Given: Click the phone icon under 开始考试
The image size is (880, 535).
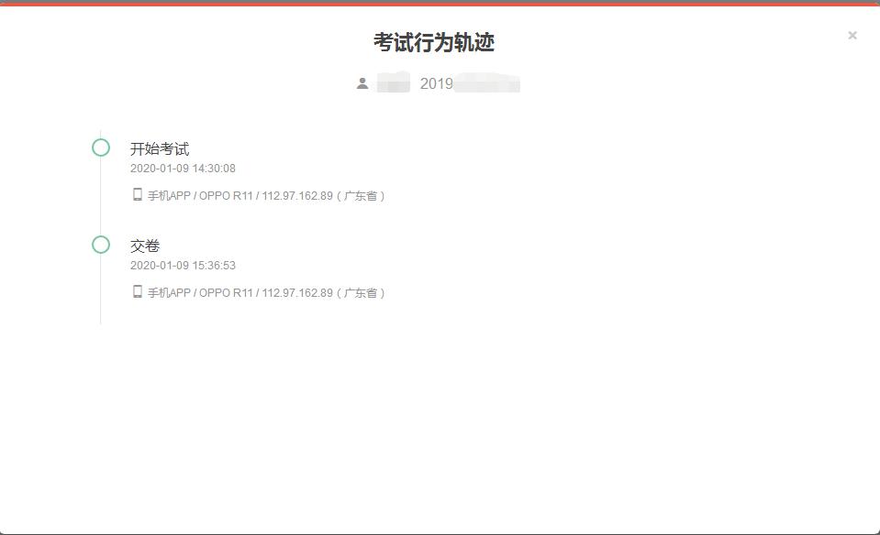Looking at the screenshot, I should coord(138,194).
